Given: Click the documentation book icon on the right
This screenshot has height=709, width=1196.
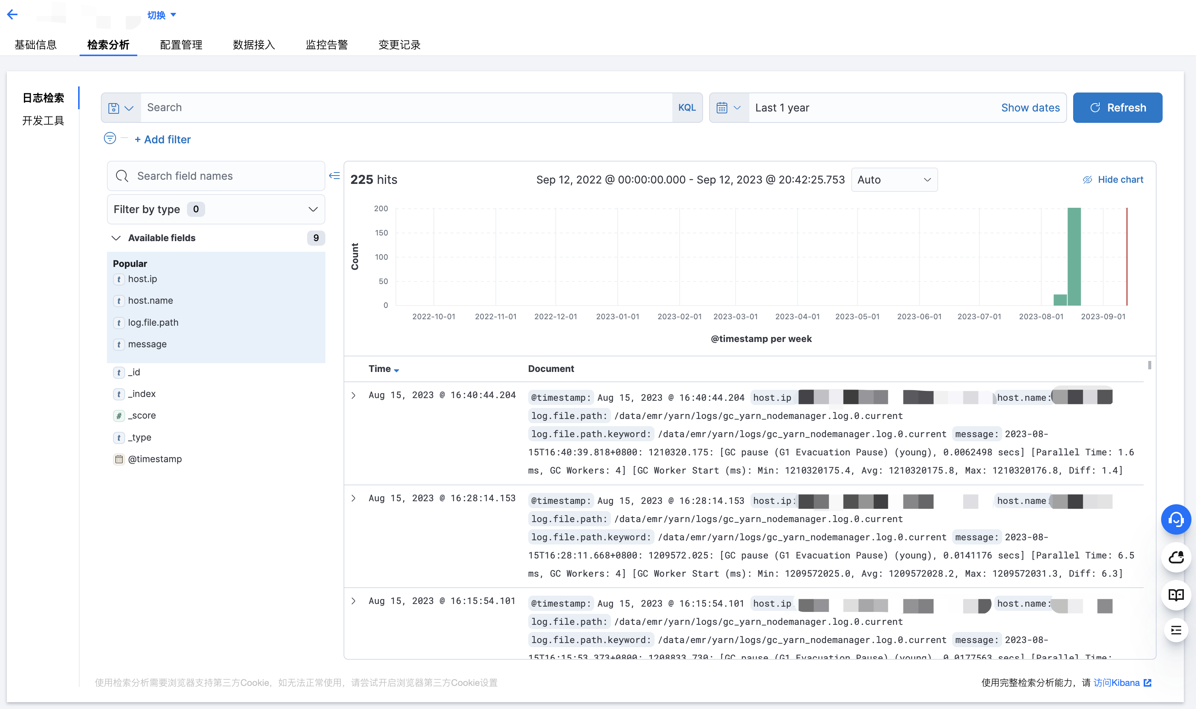Looking at the screenshot, I should 1176,595.
